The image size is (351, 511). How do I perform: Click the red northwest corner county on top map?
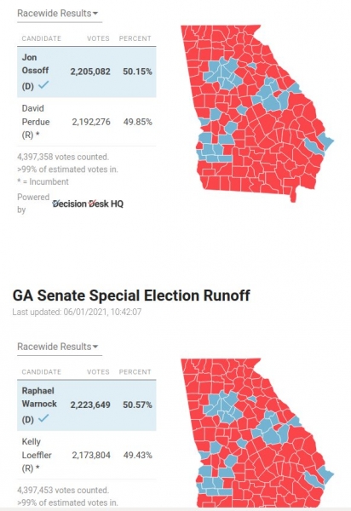point(187,33)
